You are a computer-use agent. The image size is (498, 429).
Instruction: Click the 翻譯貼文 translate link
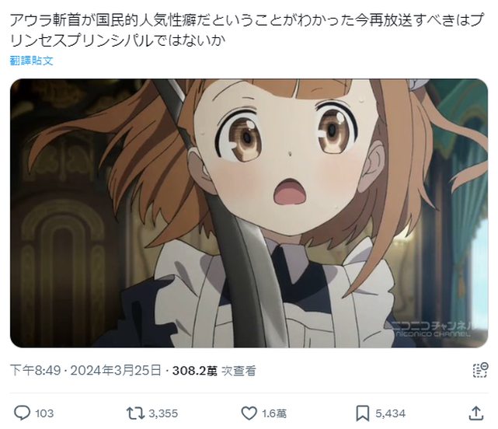[x=31, y=61]
